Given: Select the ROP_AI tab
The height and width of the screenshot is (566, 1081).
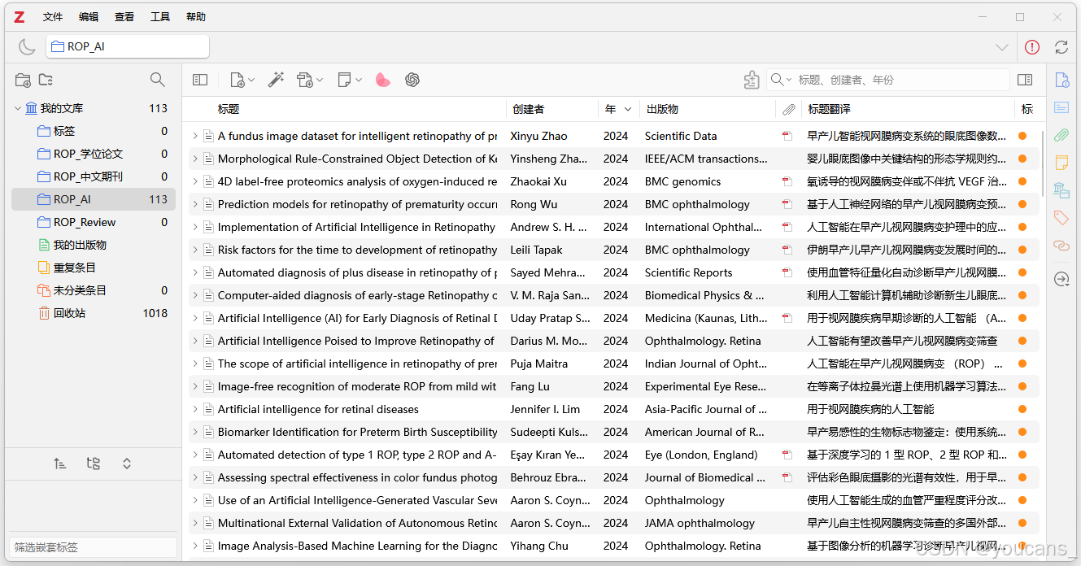Looking at the screenshot, I should click(128, 47).
